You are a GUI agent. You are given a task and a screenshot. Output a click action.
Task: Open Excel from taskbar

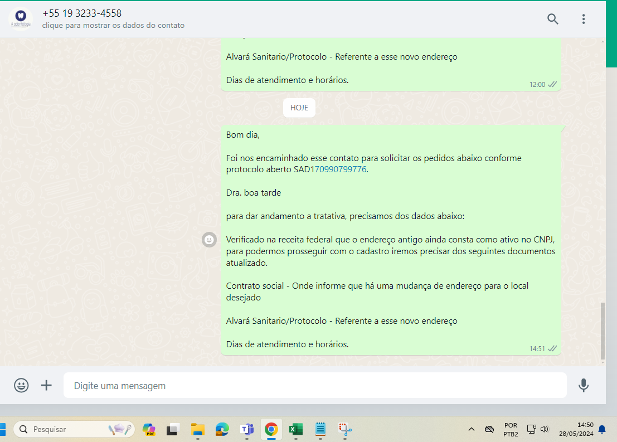click(x=295, y=429)
